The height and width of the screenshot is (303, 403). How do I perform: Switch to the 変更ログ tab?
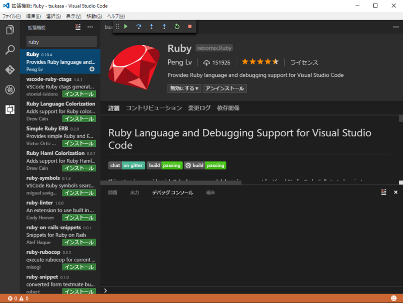199,108
